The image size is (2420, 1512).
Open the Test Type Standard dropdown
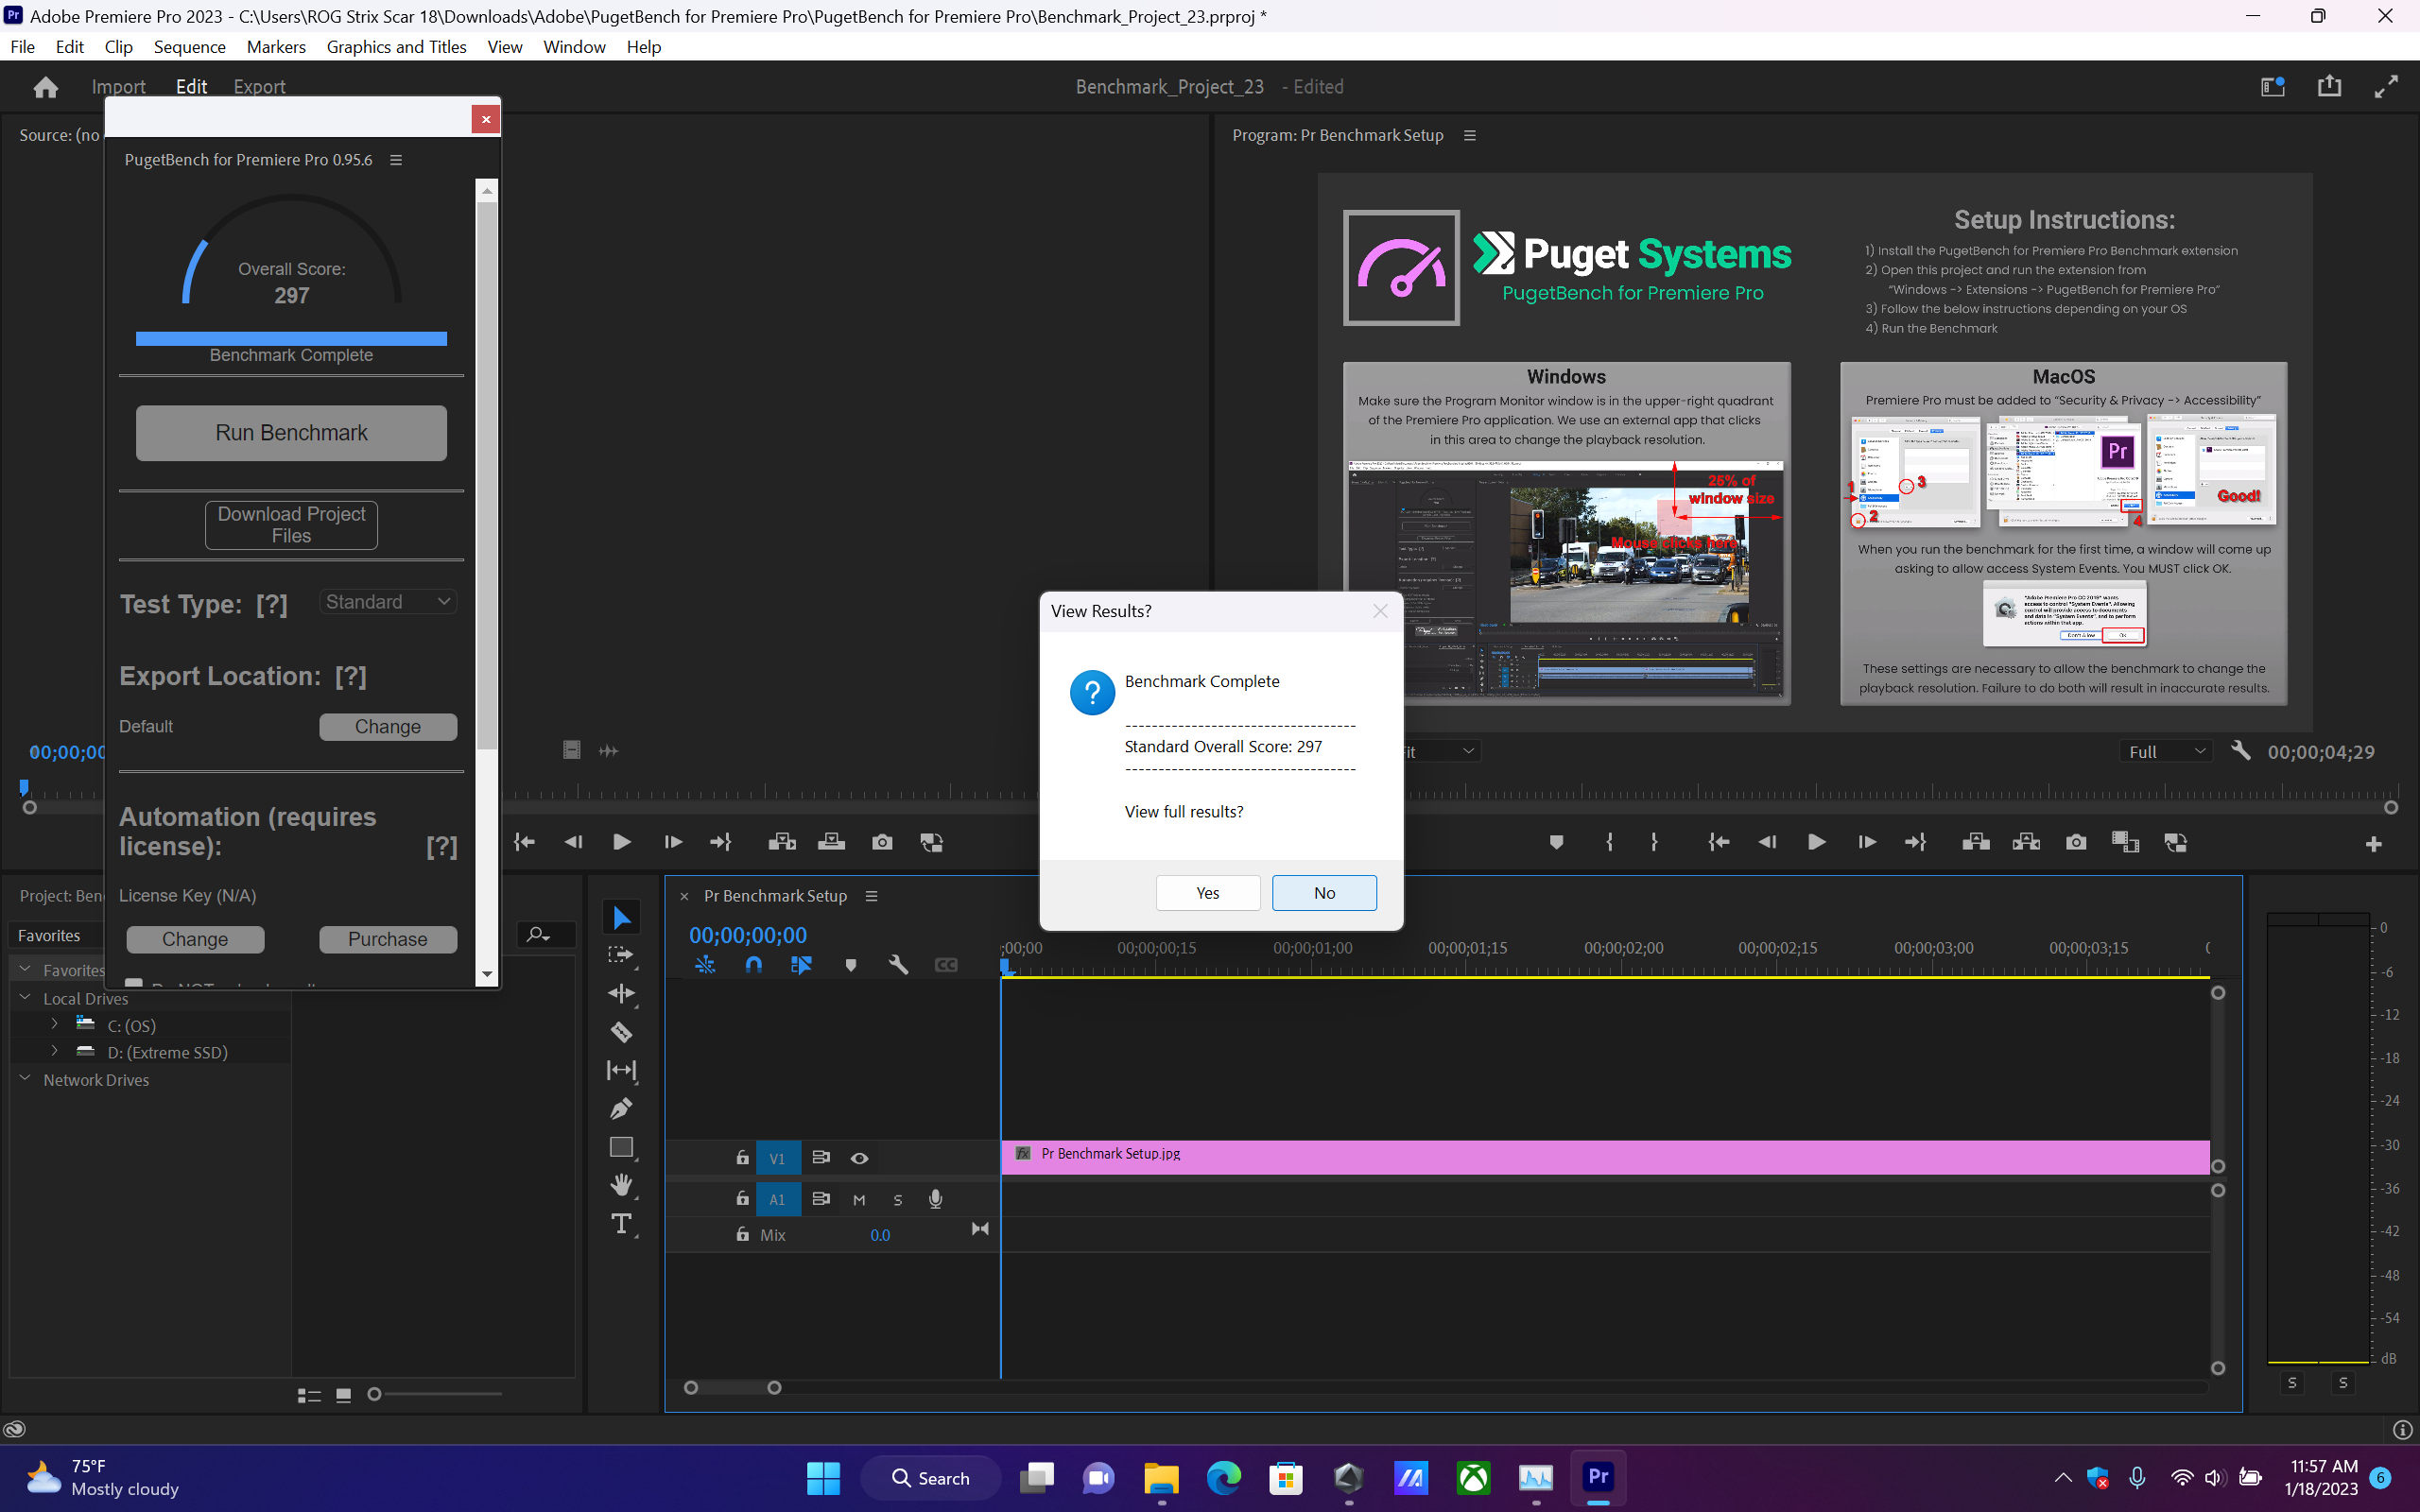click(x=388, y=602)
